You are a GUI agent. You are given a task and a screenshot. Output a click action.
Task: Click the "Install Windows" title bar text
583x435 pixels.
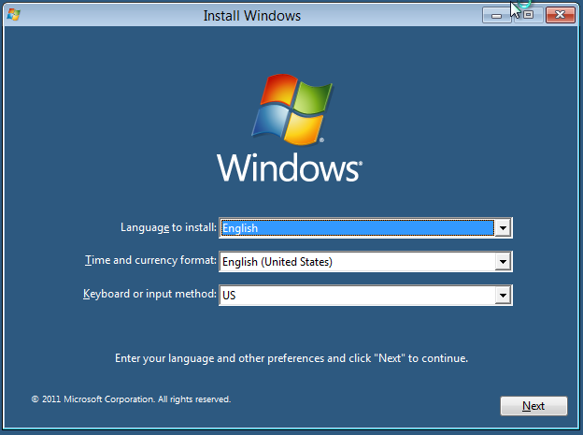[x=251, y=16]
